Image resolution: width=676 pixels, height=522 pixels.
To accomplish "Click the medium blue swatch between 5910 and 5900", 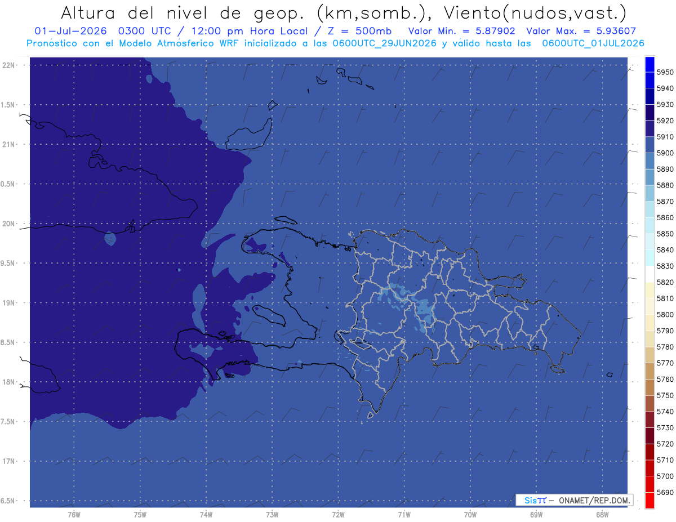I will (x=650, y=145).
